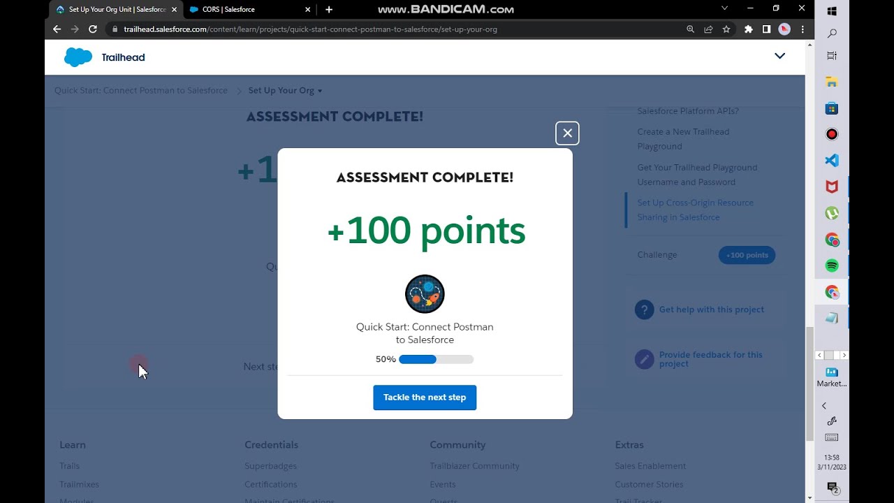
Task: Open the zoom magnifier in address bar
Action: click(690, 29)
